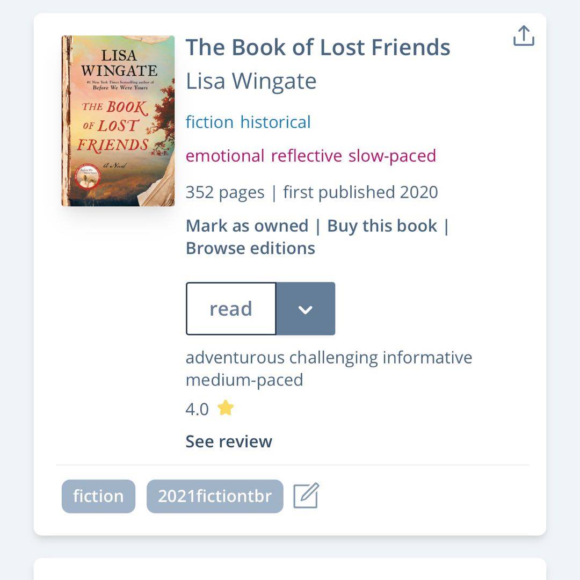Image resolution: width=580 pixels, height=580 pixels.
Task: View author Lisa Wingate's page
Action: point(251,81)
